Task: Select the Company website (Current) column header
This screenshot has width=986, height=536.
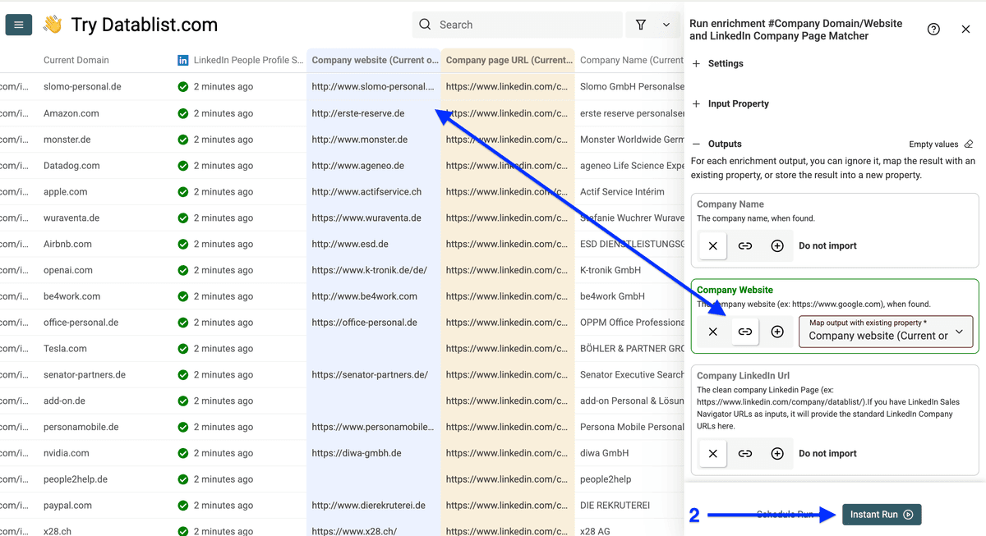Action: point(374,60)
